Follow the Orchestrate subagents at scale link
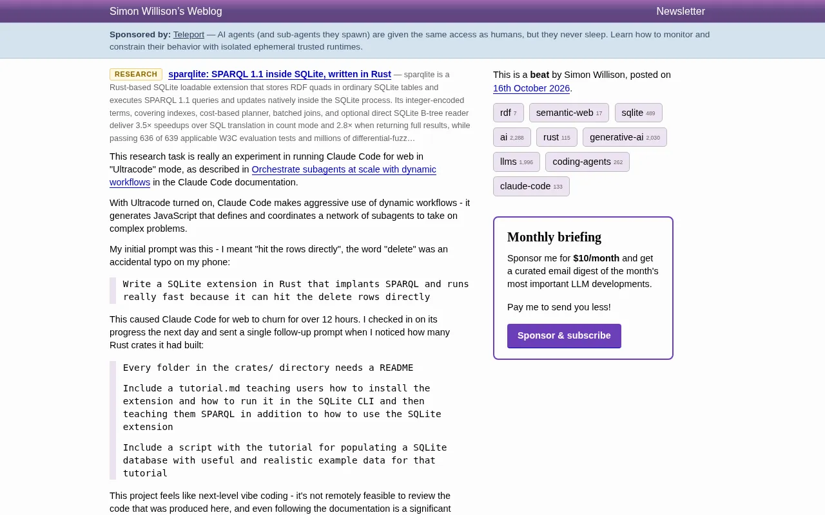Viewport: 825px width, 515px height. (x=273, y=176)
